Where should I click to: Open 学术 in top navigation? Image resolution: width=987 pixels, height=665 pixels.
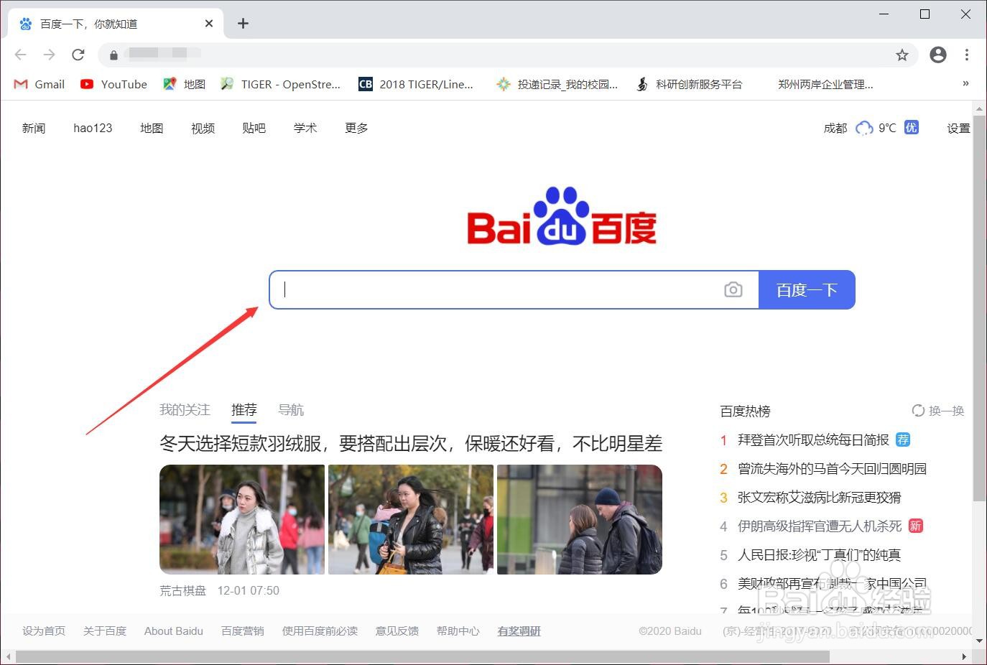[305, 128]
